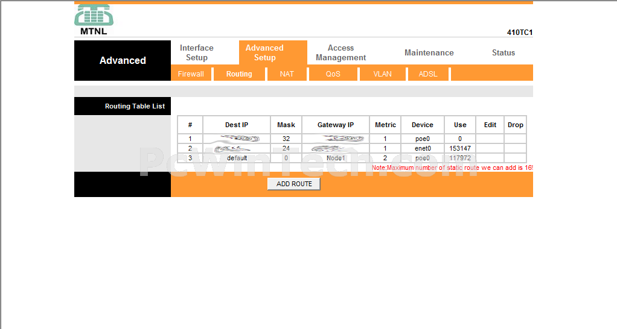Viewport: 617px width, 329px height.
Task: Open the ADSL submenu
Action: (428, 74)
